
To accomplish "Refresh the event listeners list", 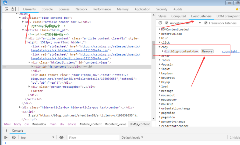I will pos(160,23).
